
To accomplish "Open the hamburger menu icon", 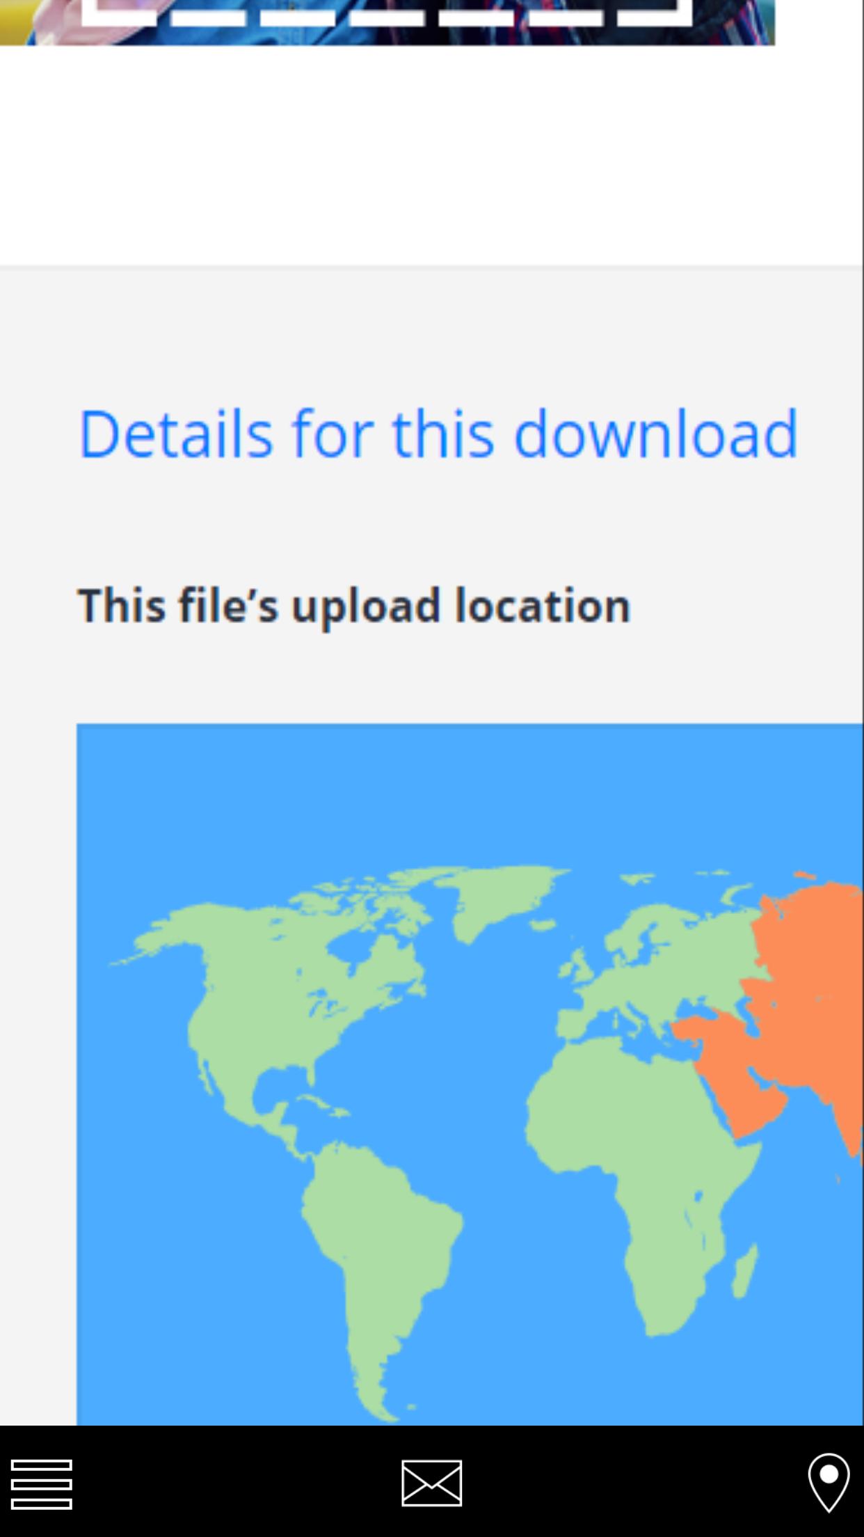I will coord(42,1484).
